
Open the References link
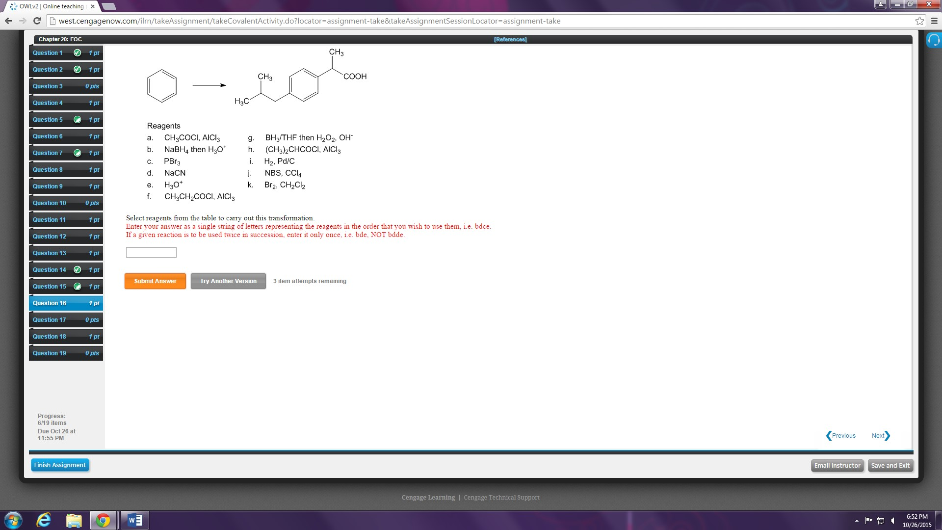(510, 39)
